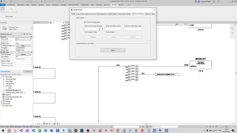
Task: Expand the Ceiling Plans node
Action: click(x=4, y=83)
